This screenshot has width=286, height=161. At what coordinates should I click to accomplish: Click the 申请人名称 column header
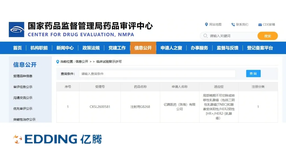pos(180,87)
